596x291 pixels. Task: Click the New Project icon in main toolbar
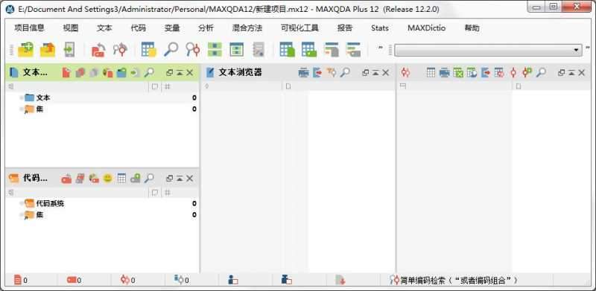25,50
